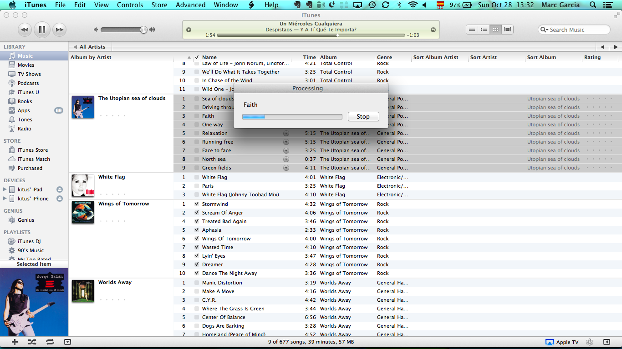Open TV Shows in the sidebar
The width and height of the screenshot is (622, 349).
click(x=29, y=74)
